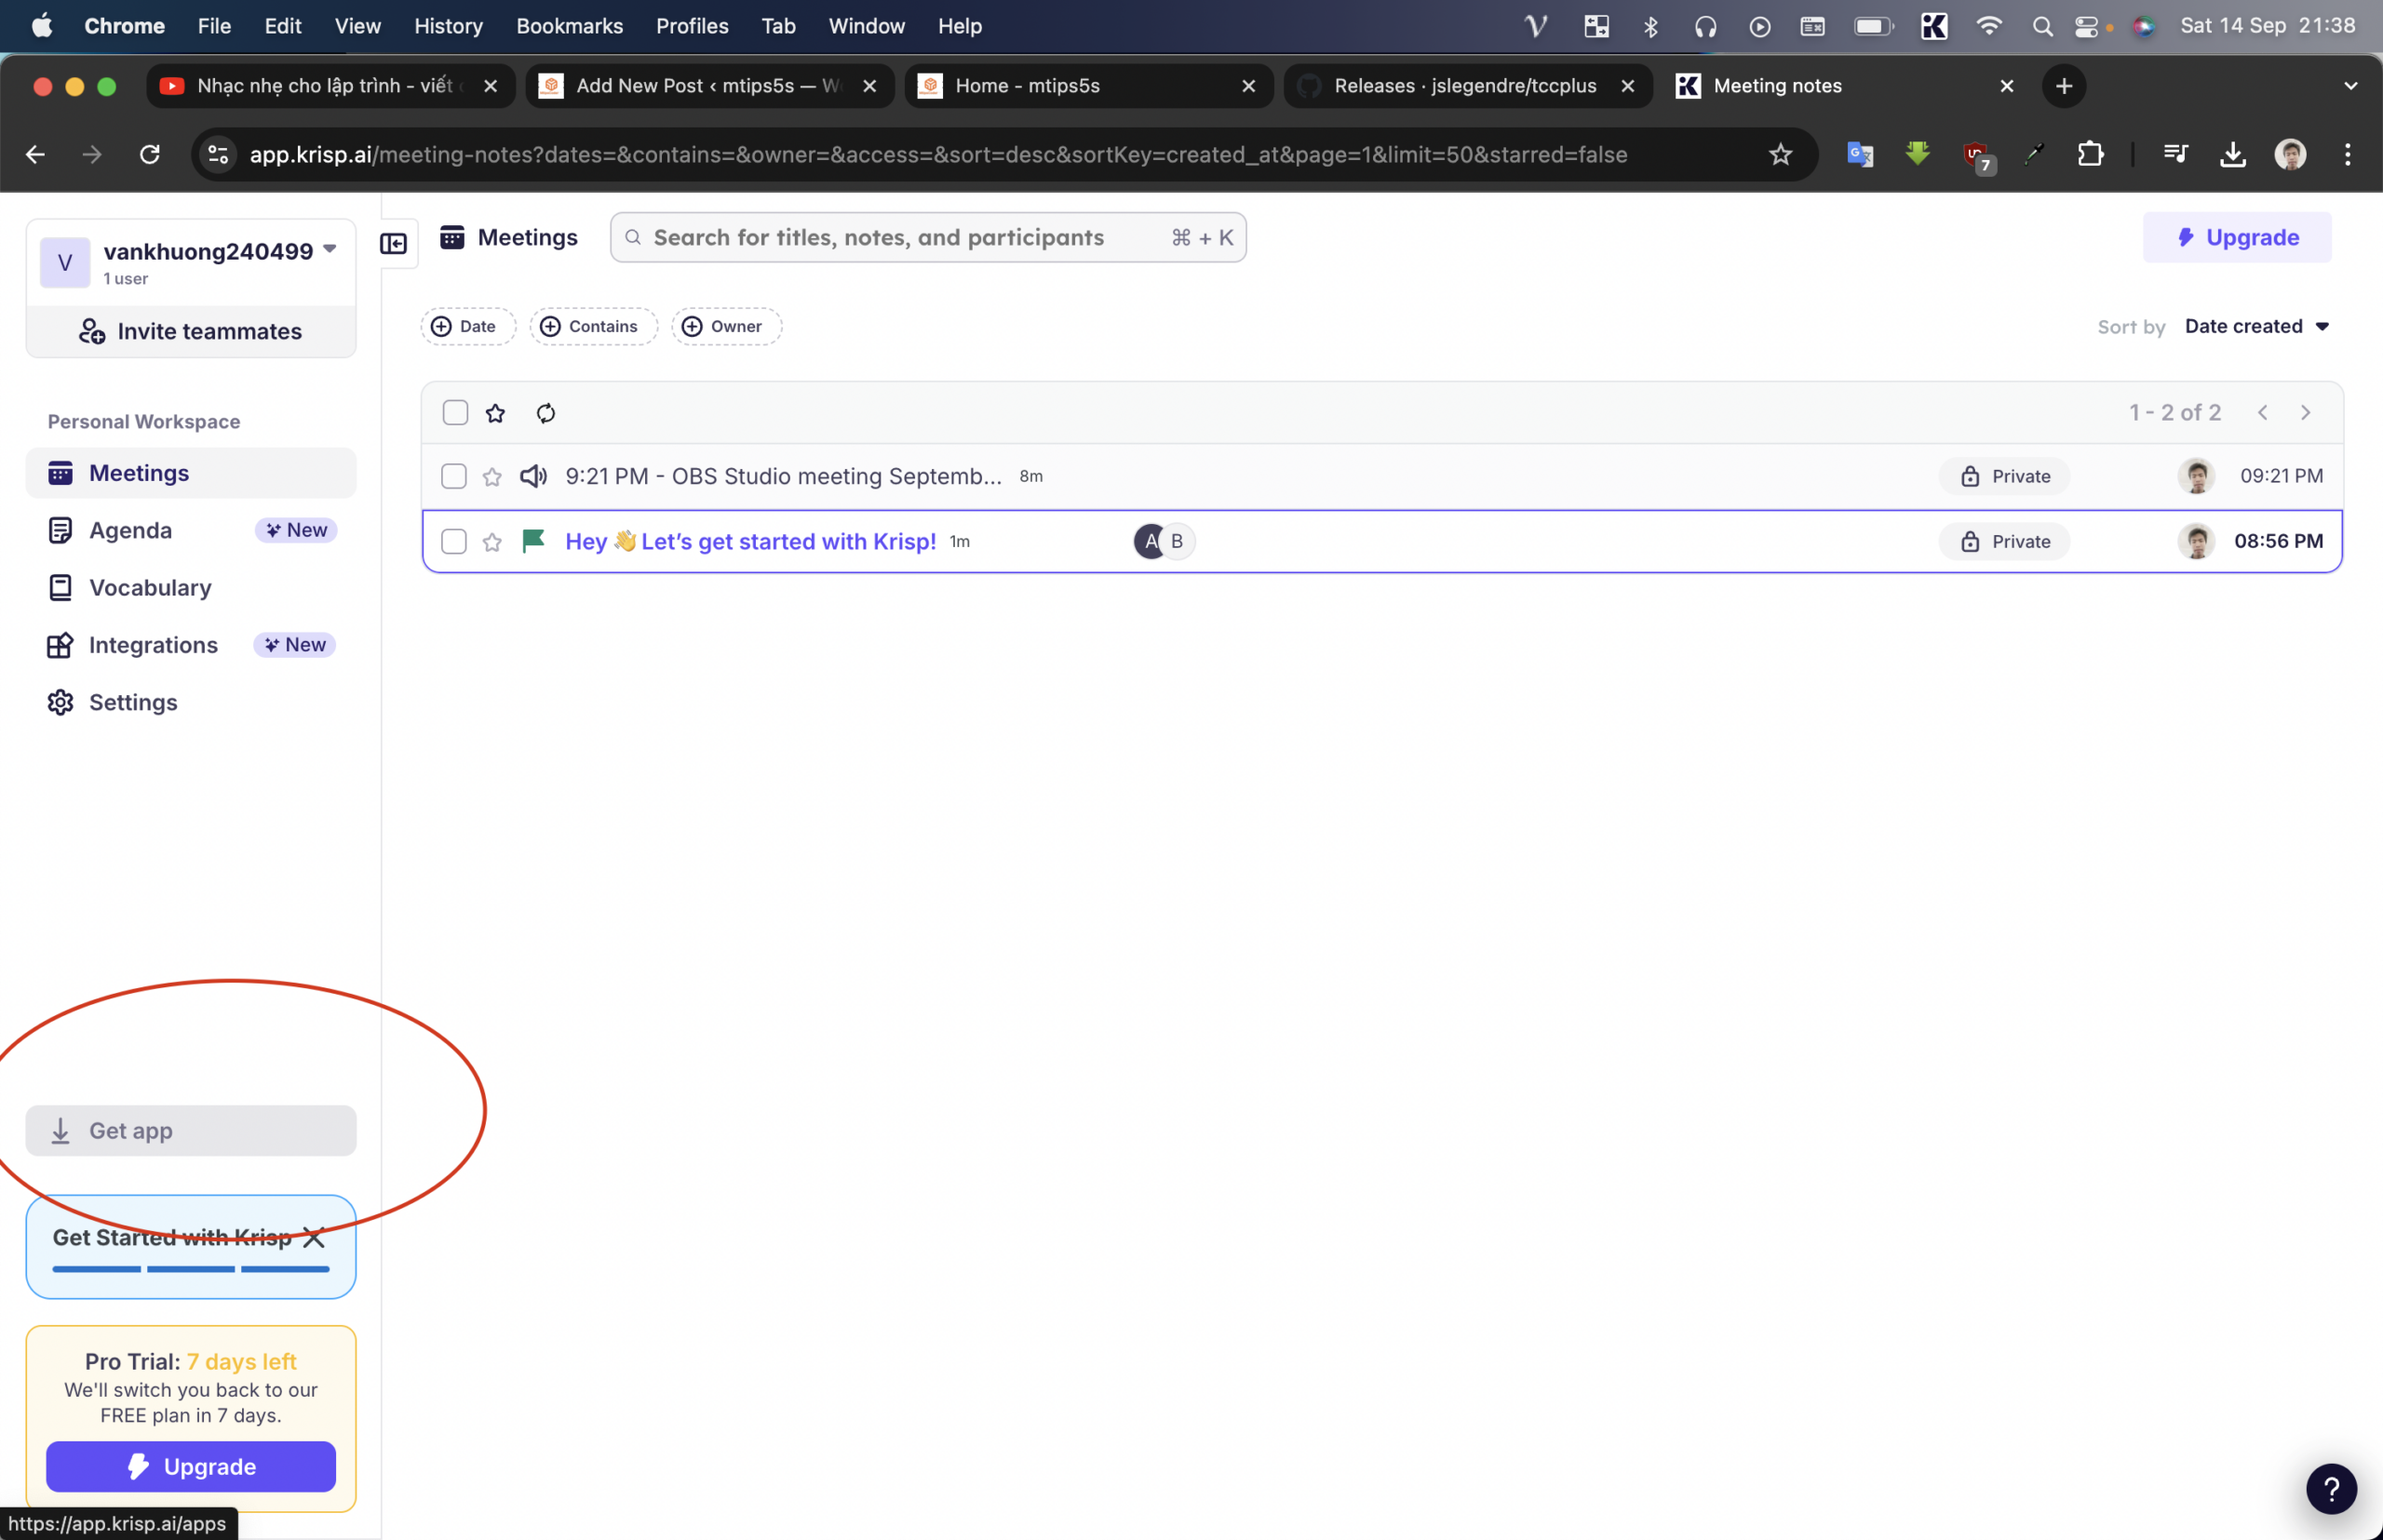Click the green flag icon on Krisp intro meeting
Screen dimensions: 2383x1540
point(533,541)
